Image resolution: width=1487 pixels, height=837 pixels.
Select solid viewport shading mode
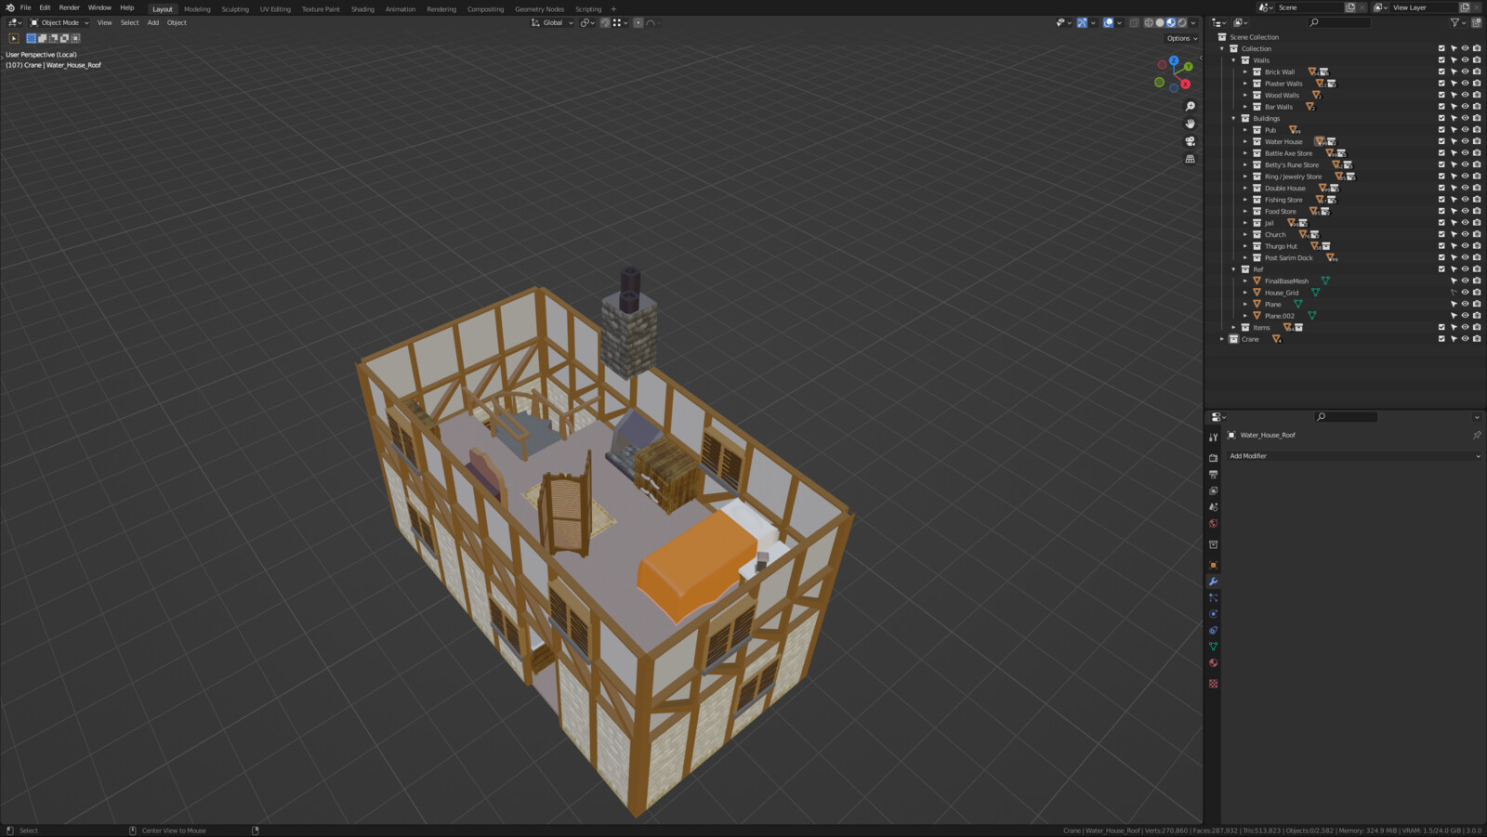tap(1160, 22)
